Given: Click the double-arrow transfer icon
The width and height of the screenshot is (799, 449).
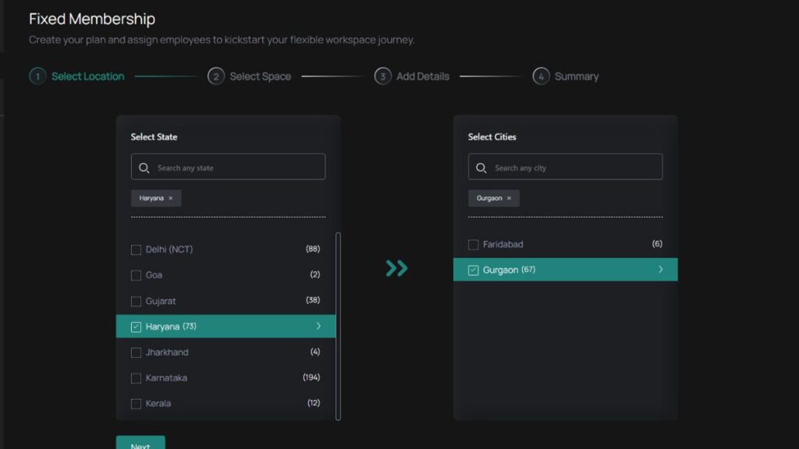Looking at the screenshot, I should [x=396, y=268].
